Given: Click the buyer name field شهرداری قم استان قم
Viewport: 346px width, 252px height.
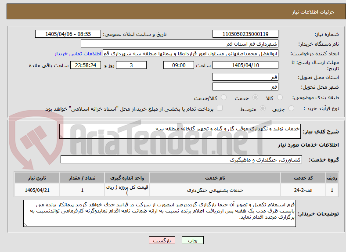Looking at the screenshot, I should pyautogui.click(x=180, y=44).
